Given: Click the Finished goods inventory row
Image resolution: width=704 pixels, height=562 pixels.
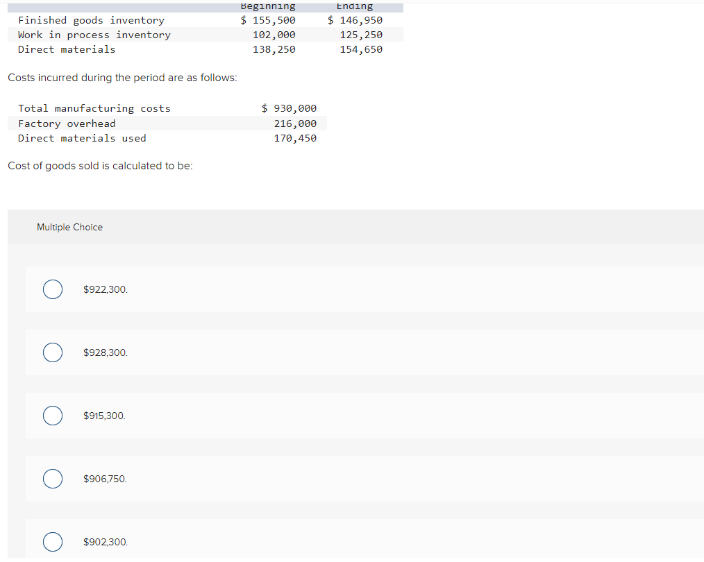Looking at the screenshot, I should tap(92, 20).
